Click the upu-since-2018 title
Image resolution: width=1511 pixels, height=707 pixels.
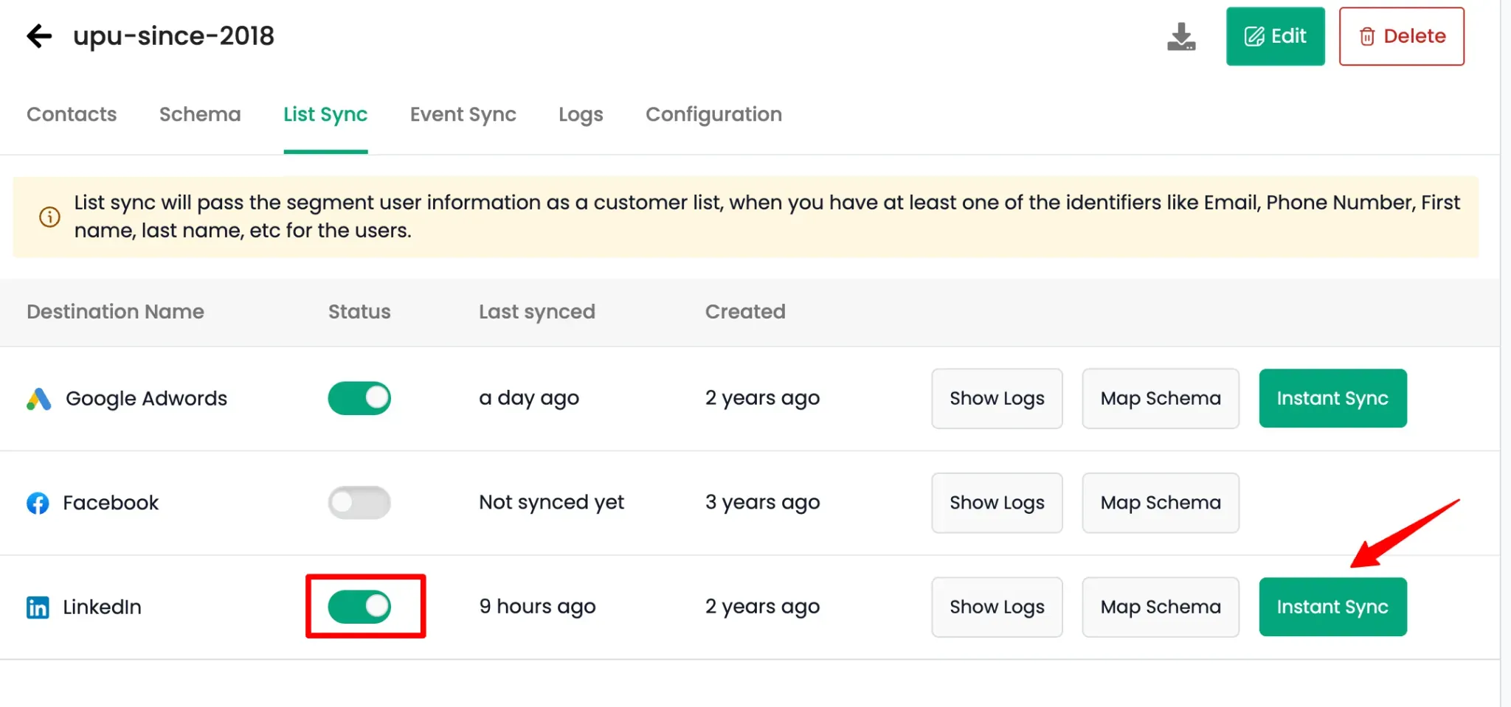(173, 35)
